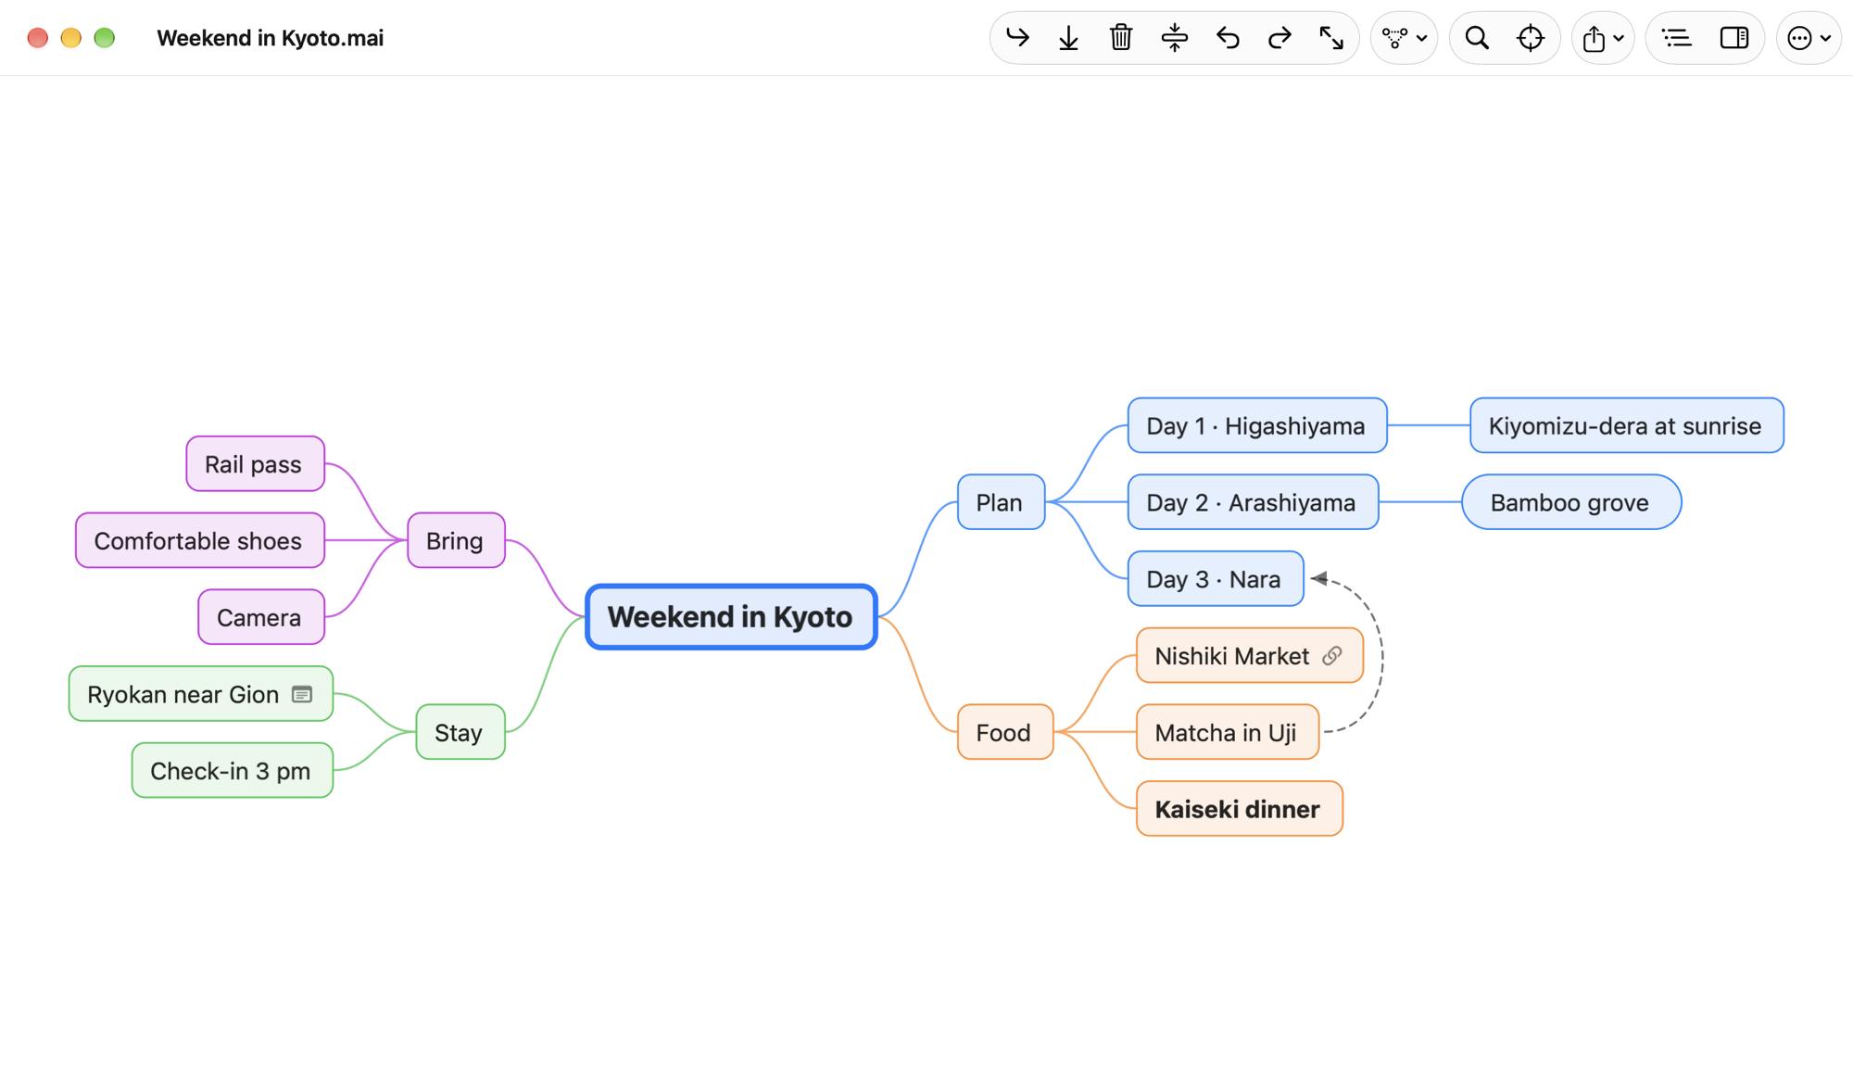Minimize window with the yellow button
Image resolution: width=1853 pixels, height=1086 pixels.
71,38
